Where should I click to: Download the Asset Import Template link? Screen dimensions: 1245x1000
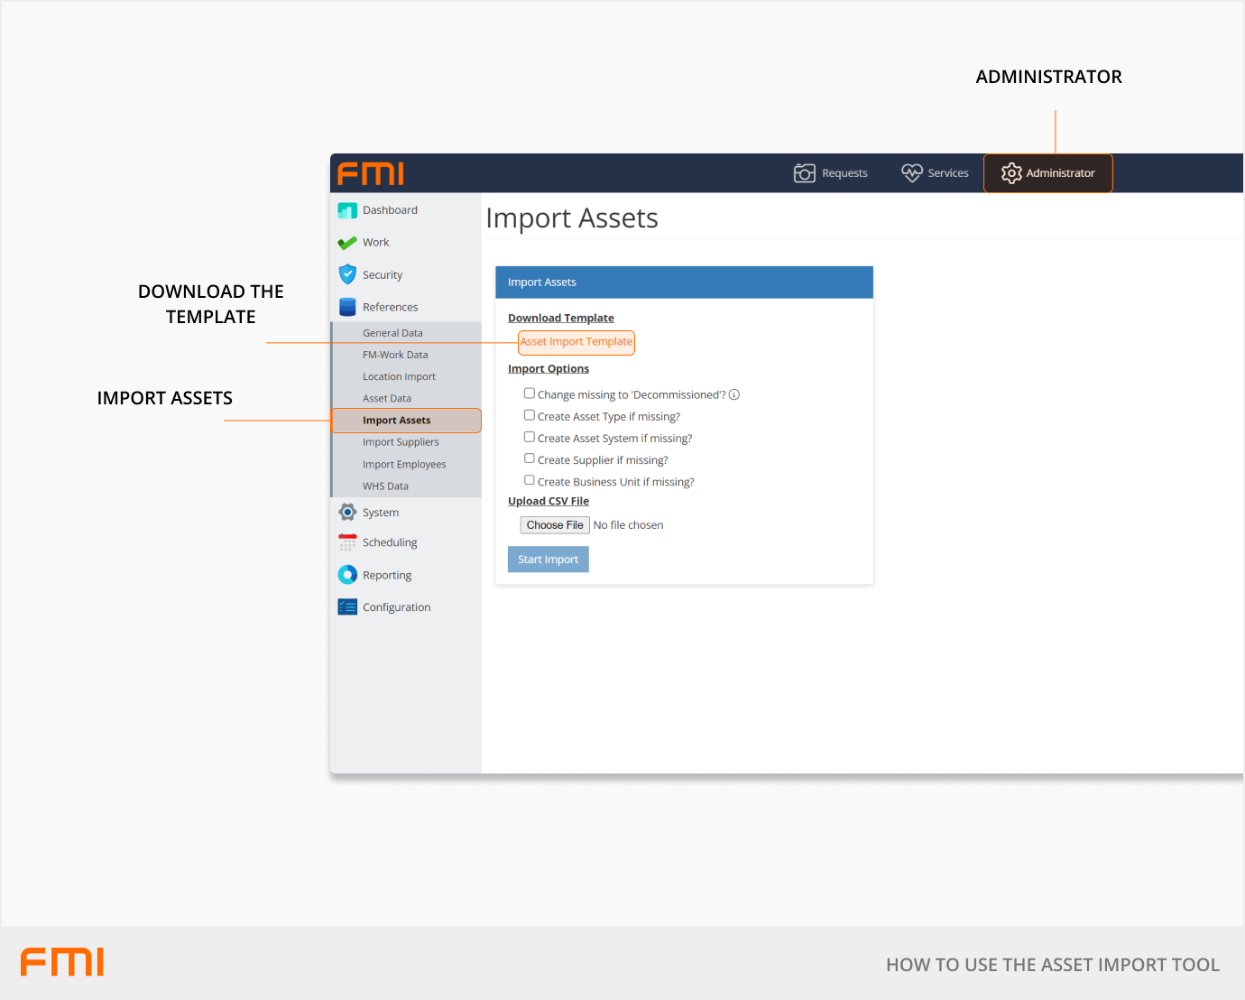coord(576,342)
